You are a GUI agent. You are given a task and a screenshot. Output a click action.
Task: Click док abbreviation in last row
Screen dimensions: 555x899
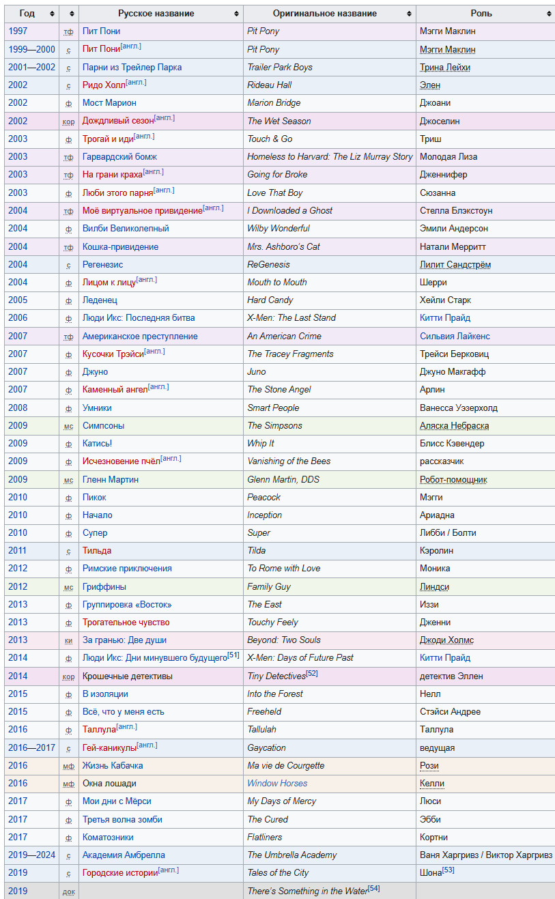pos(68,891)
